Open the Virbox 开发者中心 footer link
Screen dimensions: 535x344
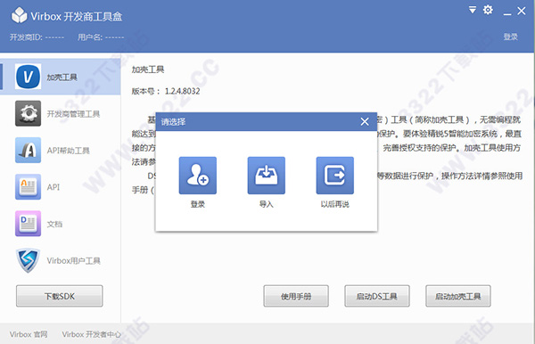92,334
